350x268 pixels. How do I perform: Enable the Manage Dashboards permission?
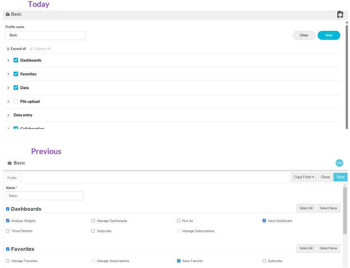pyautogui.click(x=93, y=221)
